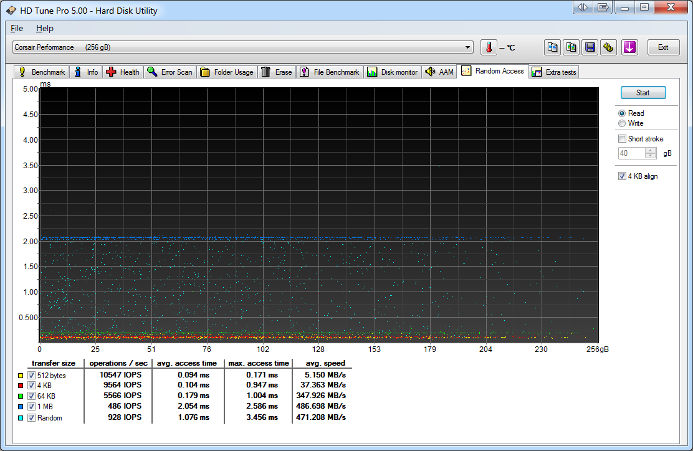Click the floppy disk save icon
The image size is (693, 451).
(590, 47)
